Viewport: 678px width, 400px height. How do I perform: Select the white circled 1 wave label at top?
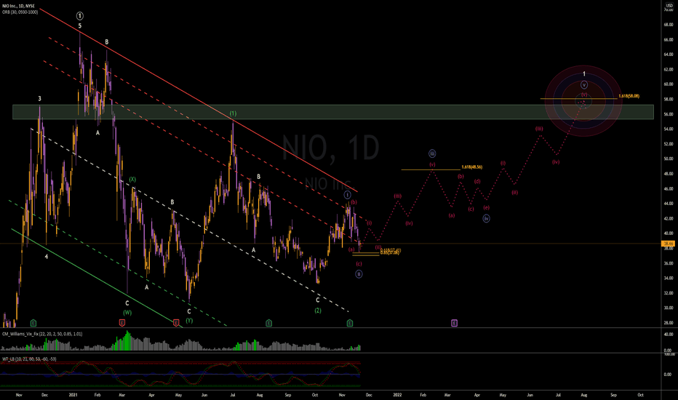(80, 16)
